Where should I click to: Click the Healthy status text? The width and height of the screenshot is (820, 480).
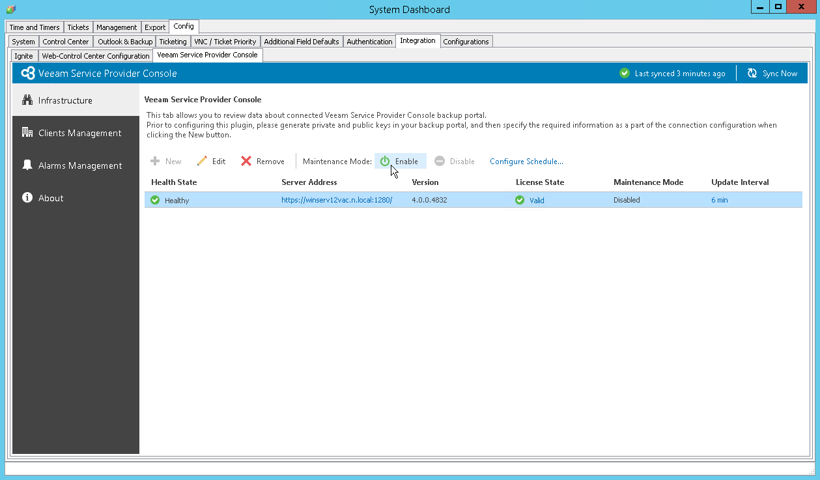177,201
